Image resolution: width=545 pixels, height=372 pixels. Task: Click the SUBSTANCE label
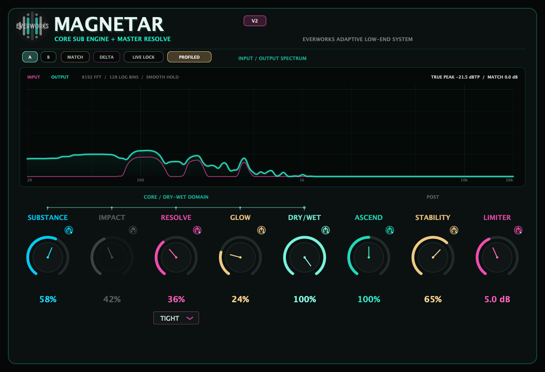click(x=48, y=218)
